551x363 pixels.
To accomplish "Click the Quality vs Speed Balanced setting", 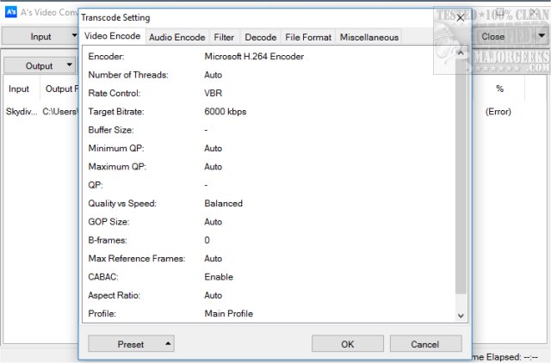I will click(x=223, y=204).
